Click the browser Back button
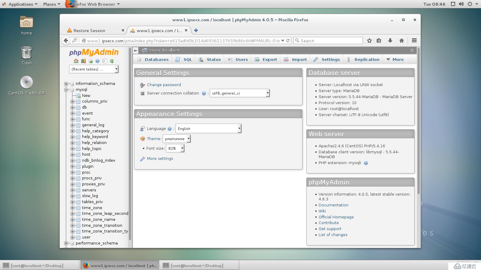Screen dimensions: 481x270 pyautogui.click(x=66, y=40)
